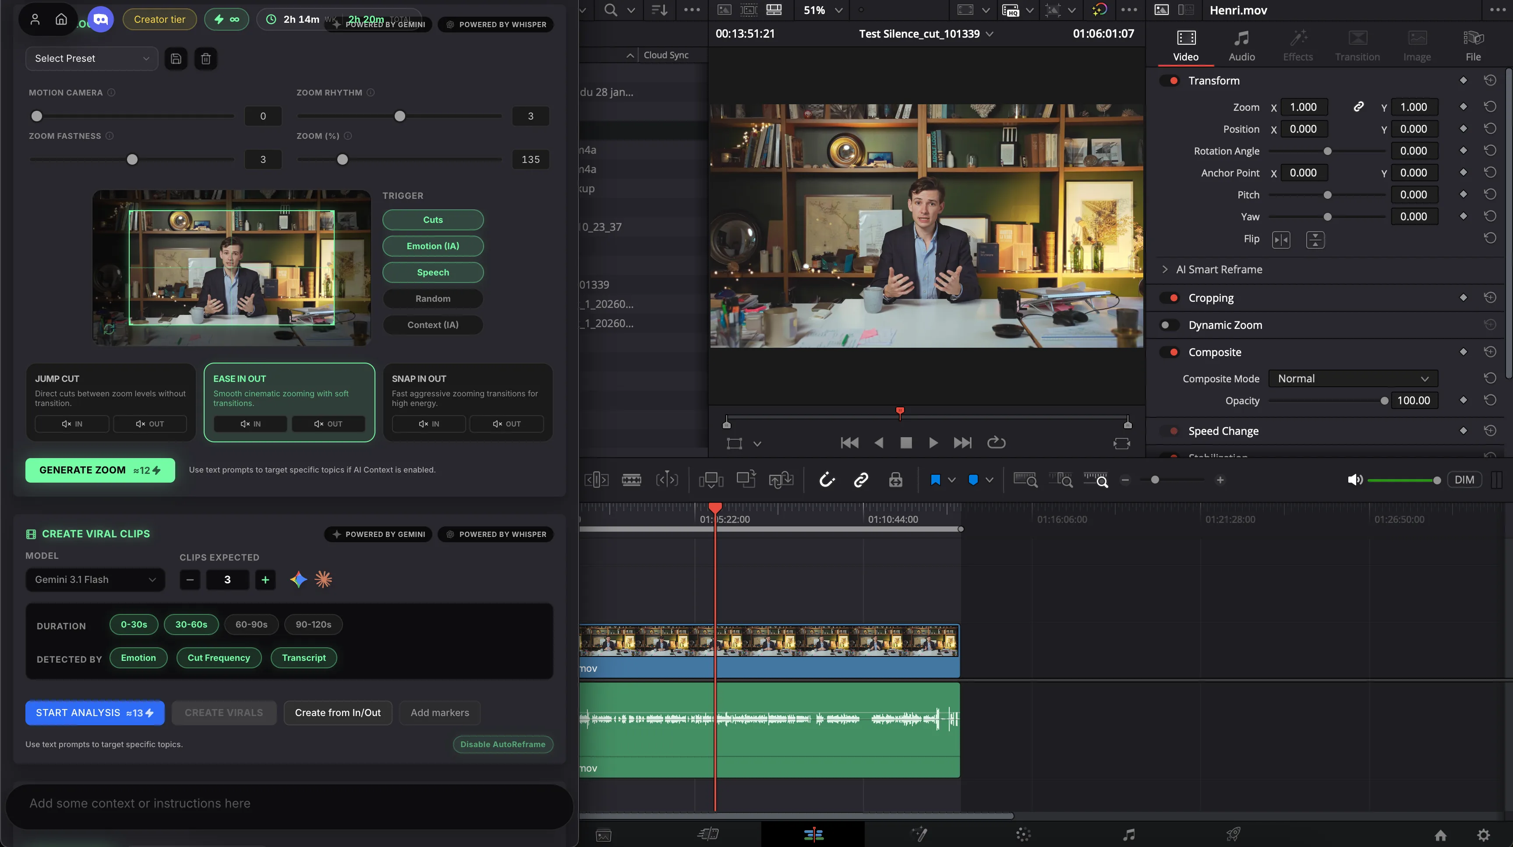
Task: Add a blue marker to the timeline
Action: coord(972,480)
